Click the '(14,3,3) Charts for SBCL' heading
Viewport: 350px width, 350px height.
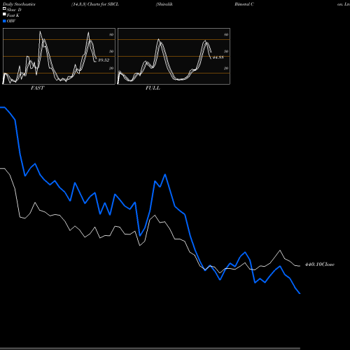[95, 4]
